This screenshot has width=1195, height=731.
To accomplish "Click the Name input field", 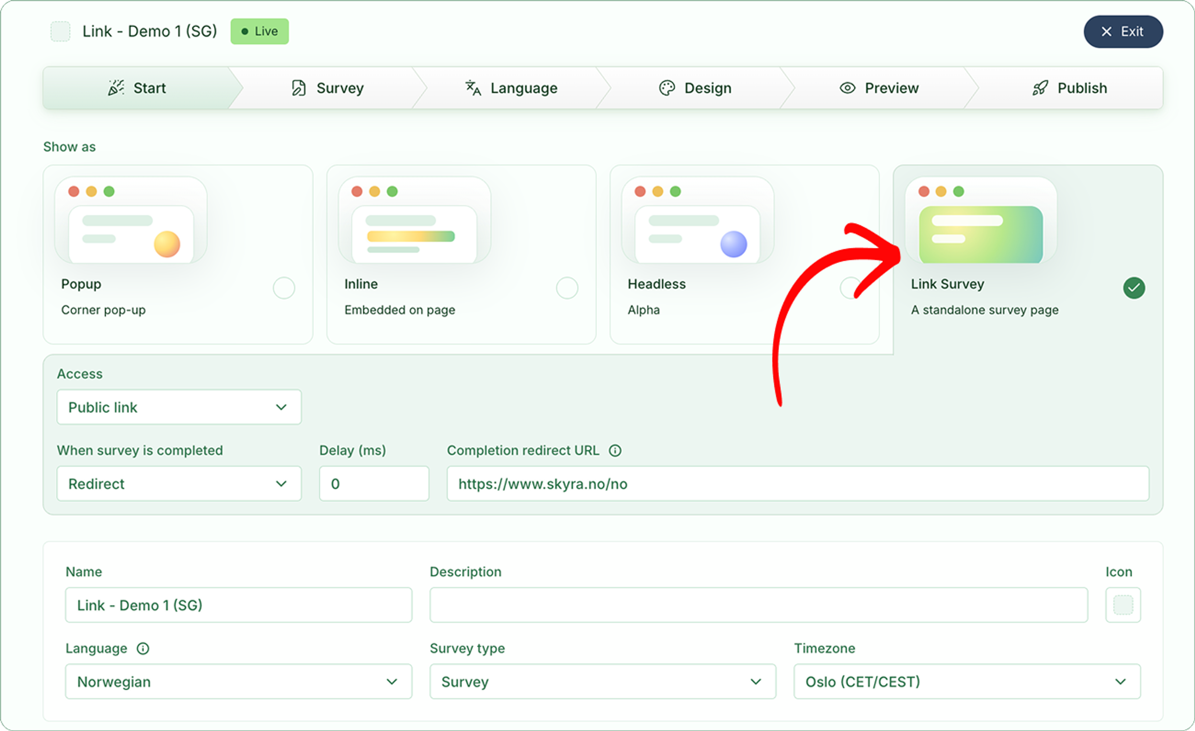I will tap(239, 605).
